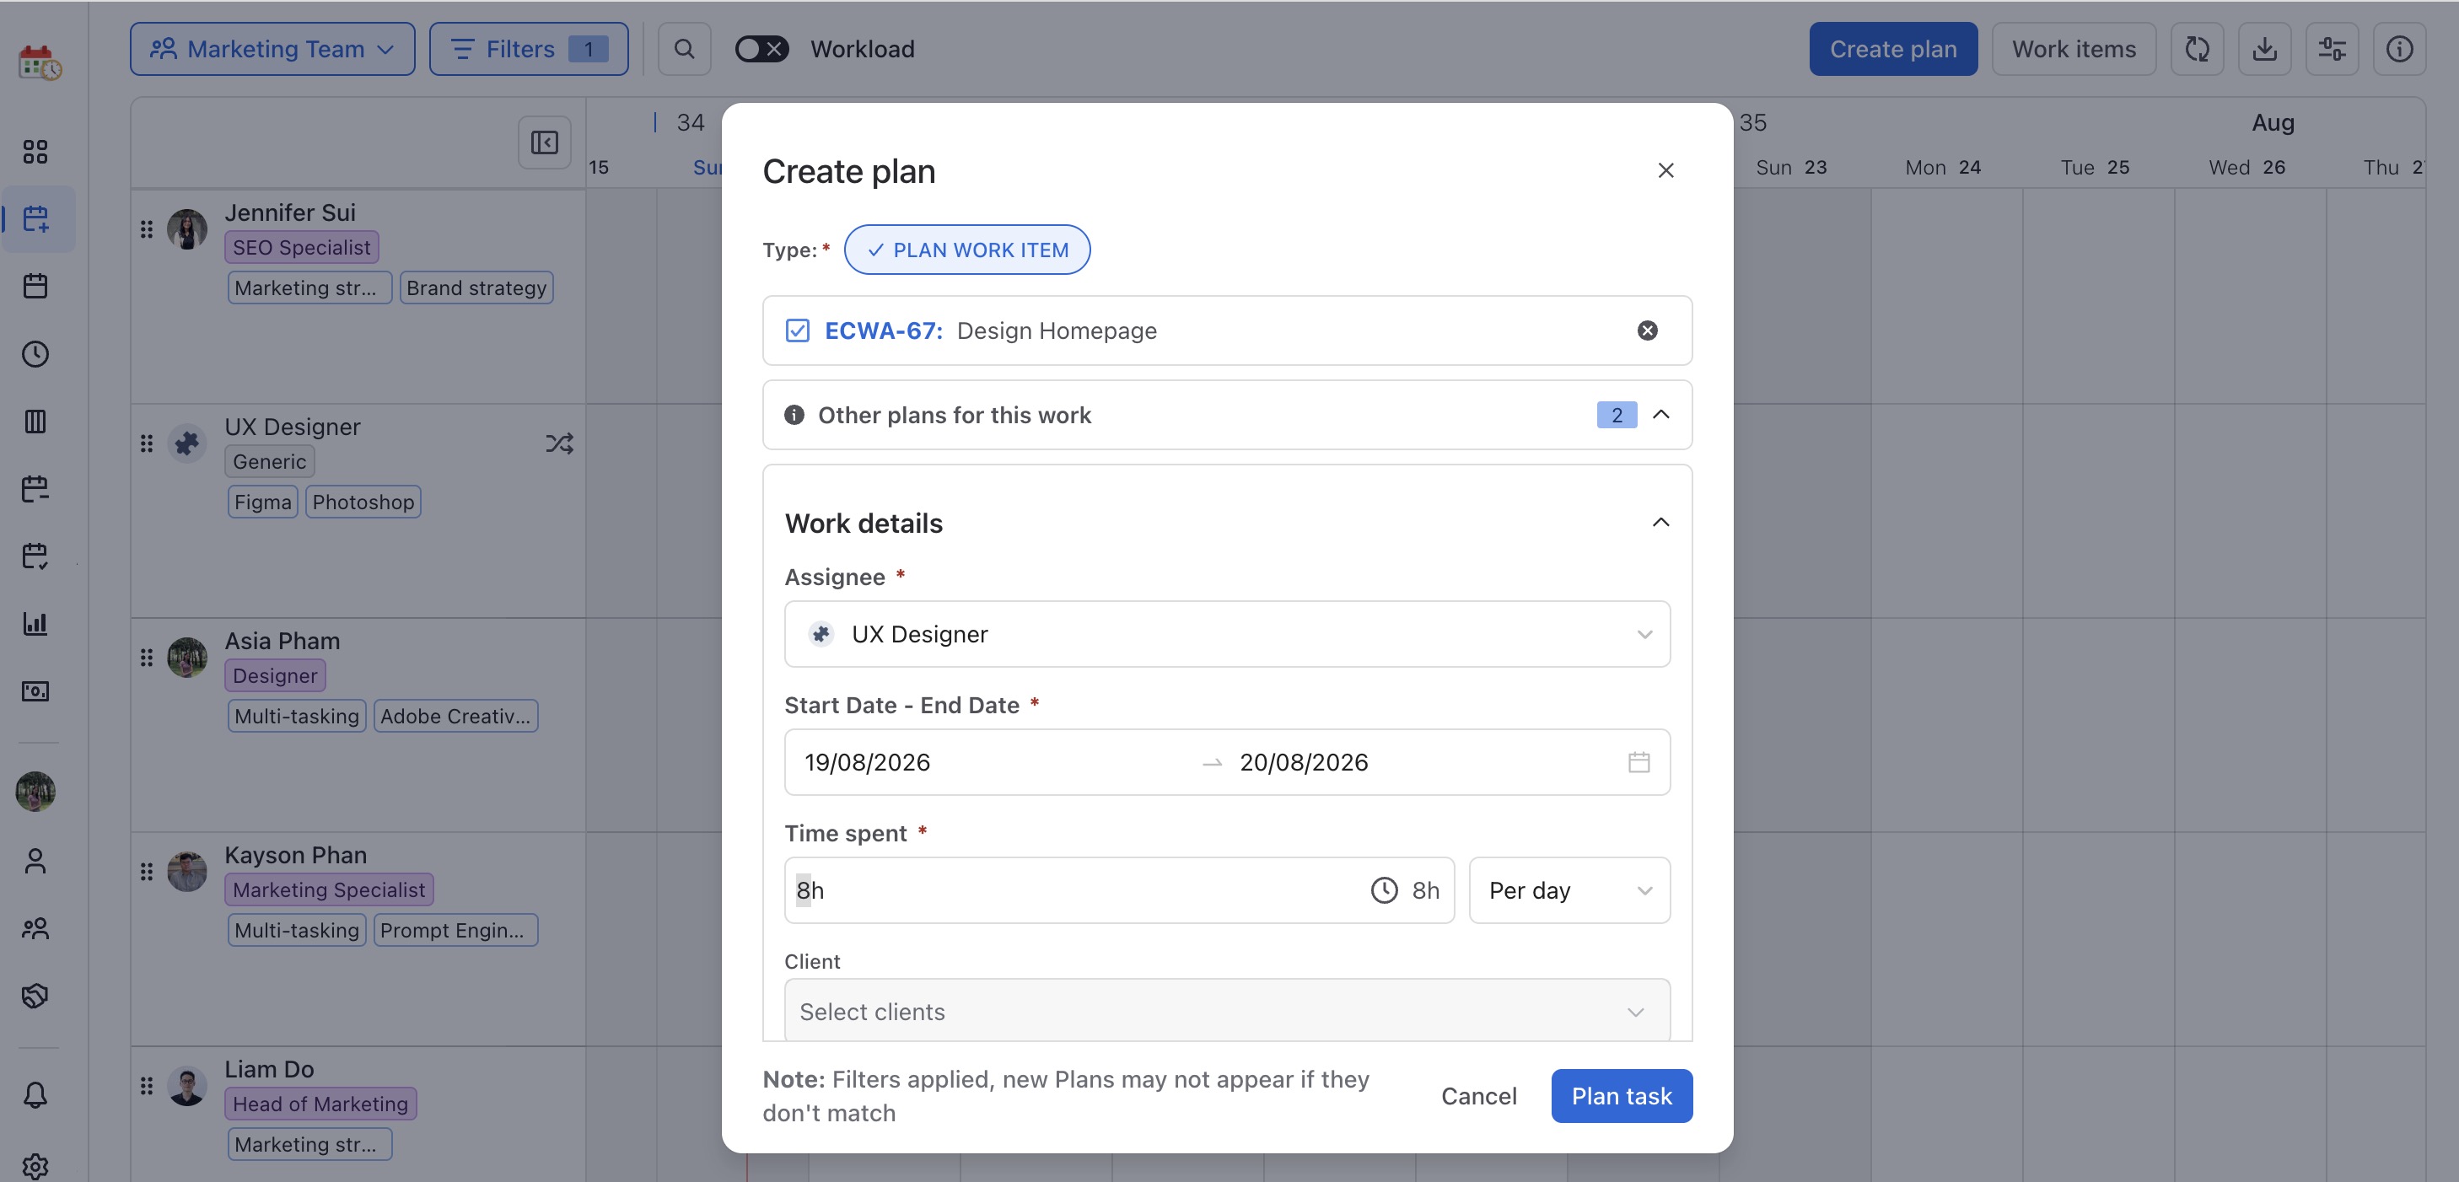This screenshot has width=2459, height=1182.
Task: Click the Work items button
Action: click(2074, 49)
